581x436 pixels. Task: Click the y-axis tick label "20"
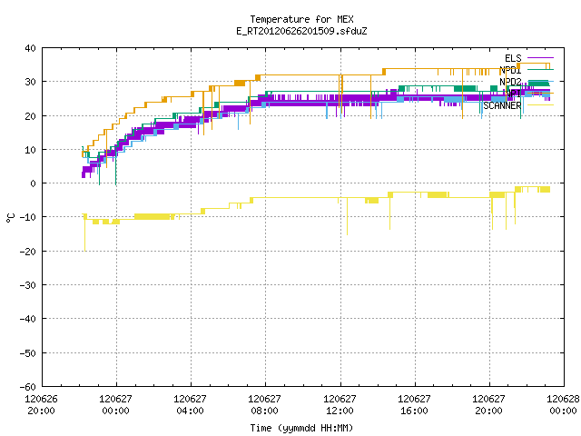[x=30, y=116]
